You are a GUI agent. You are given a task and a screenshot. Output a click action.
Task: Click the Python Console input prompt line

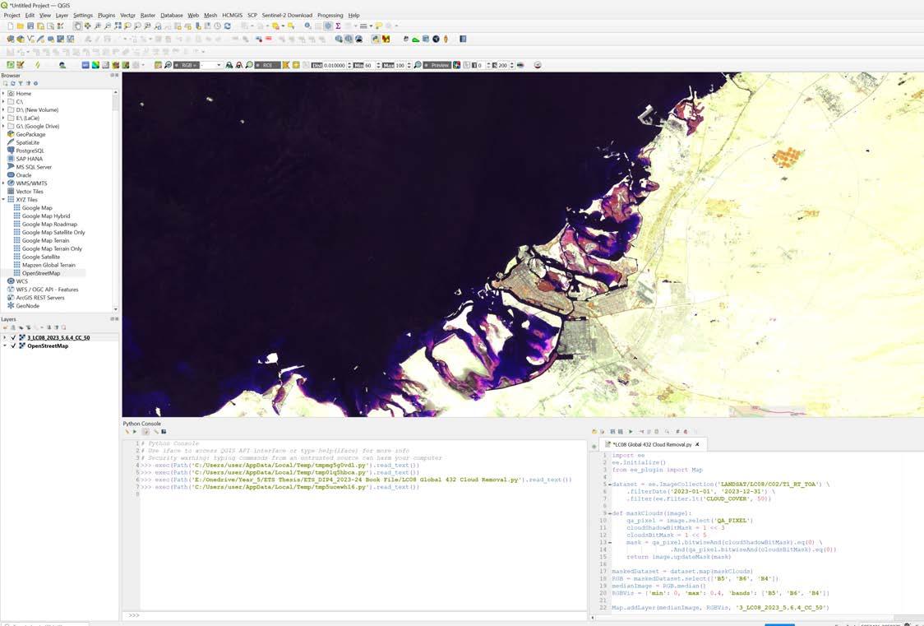tap(353, 615)
